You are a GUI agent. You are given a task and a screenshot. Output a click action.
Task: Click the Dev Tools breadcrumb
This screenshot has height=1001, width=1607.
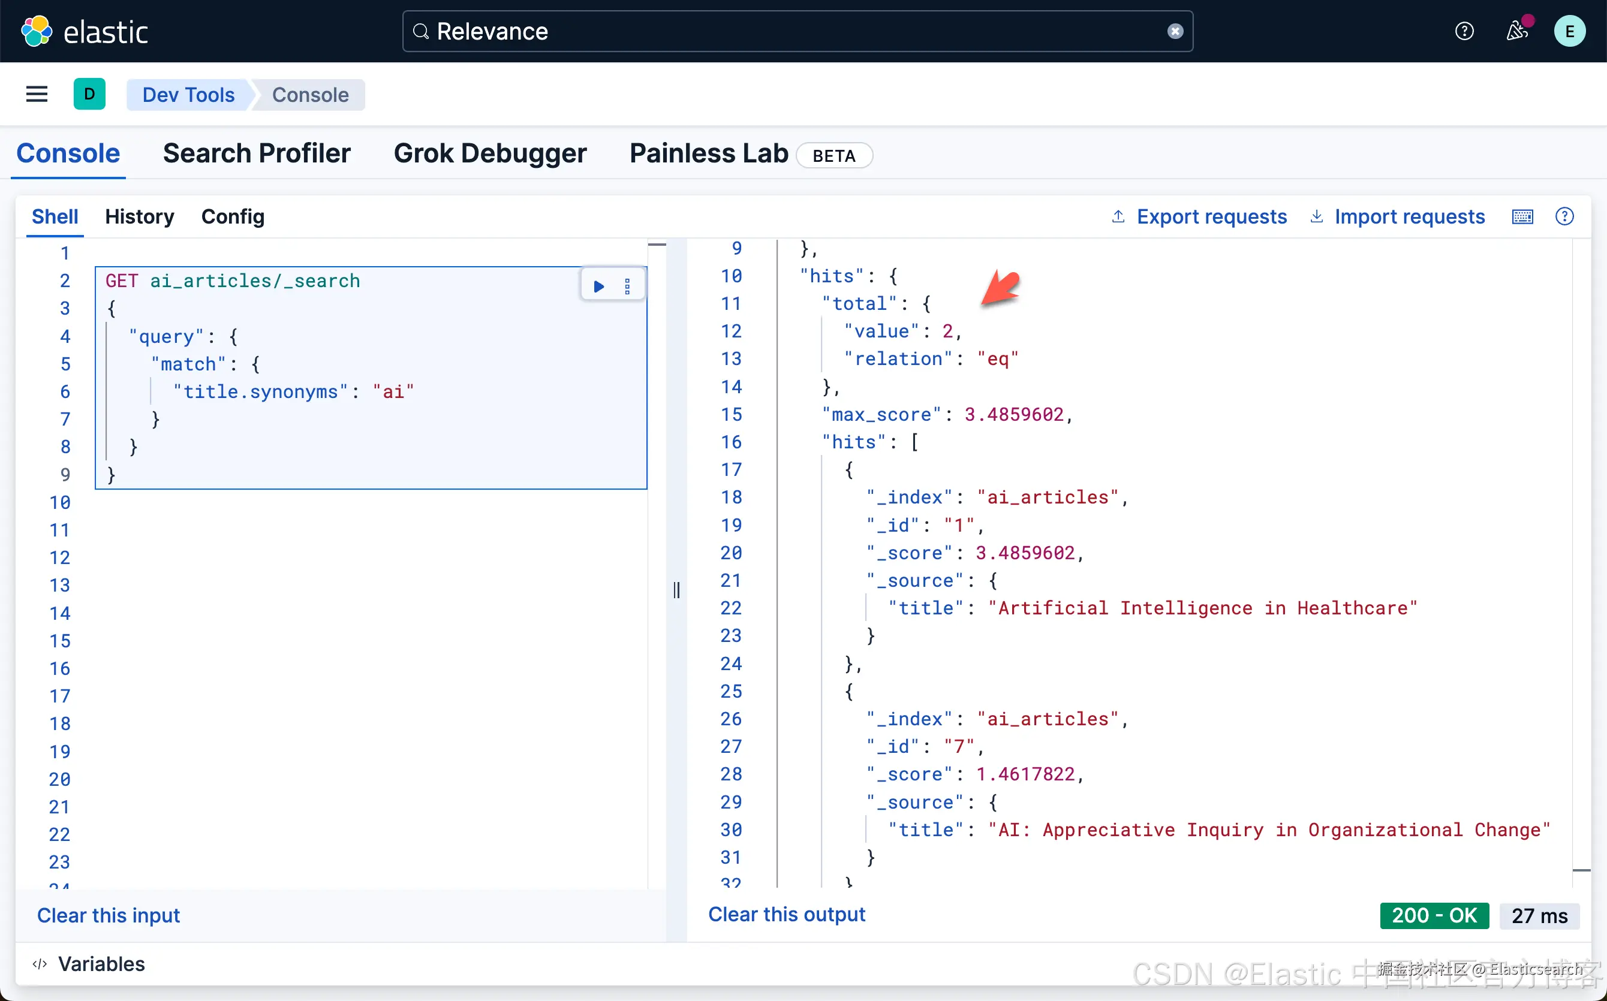pos(188,95)
